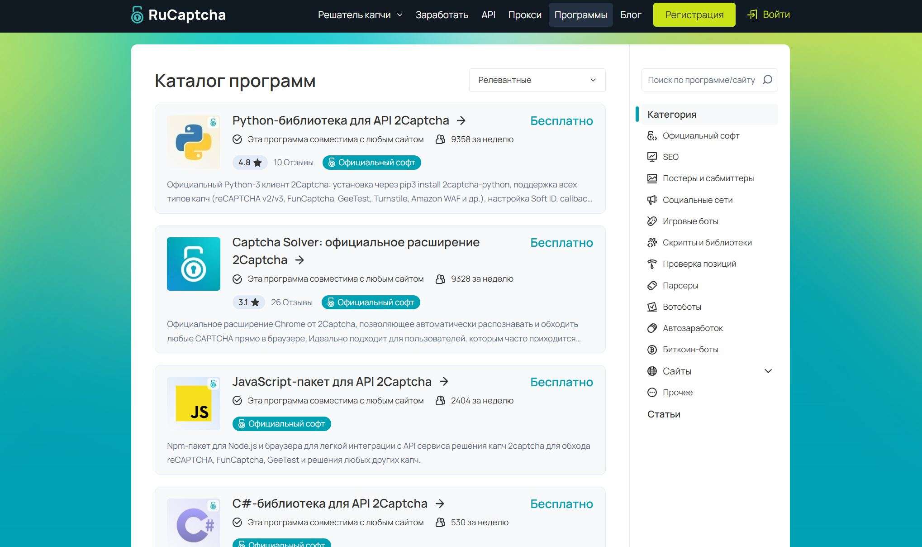Expand the Сайты category chevron
The image size is (922, 547).
pos(768,371)
